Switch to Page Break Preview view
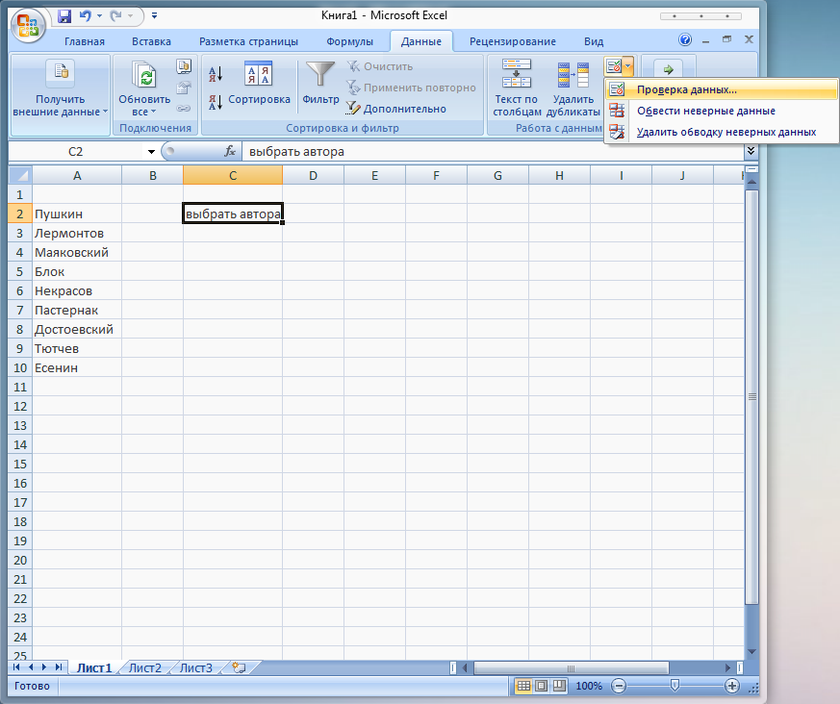840x704 pixels. [558, 686]
